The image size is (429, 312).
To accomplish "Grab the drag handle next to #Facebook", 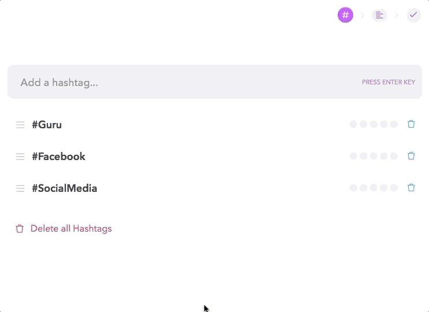I will click(x=20, y=157).
